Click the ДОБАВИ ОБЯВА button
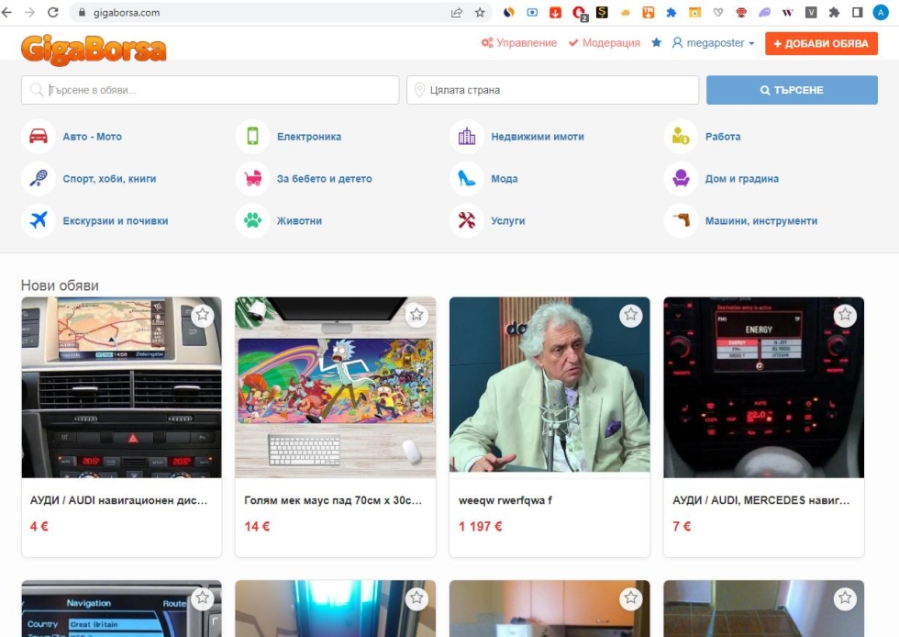Image resolution: width=899 pixels, height=637 pixels. [x=821, y=44]
